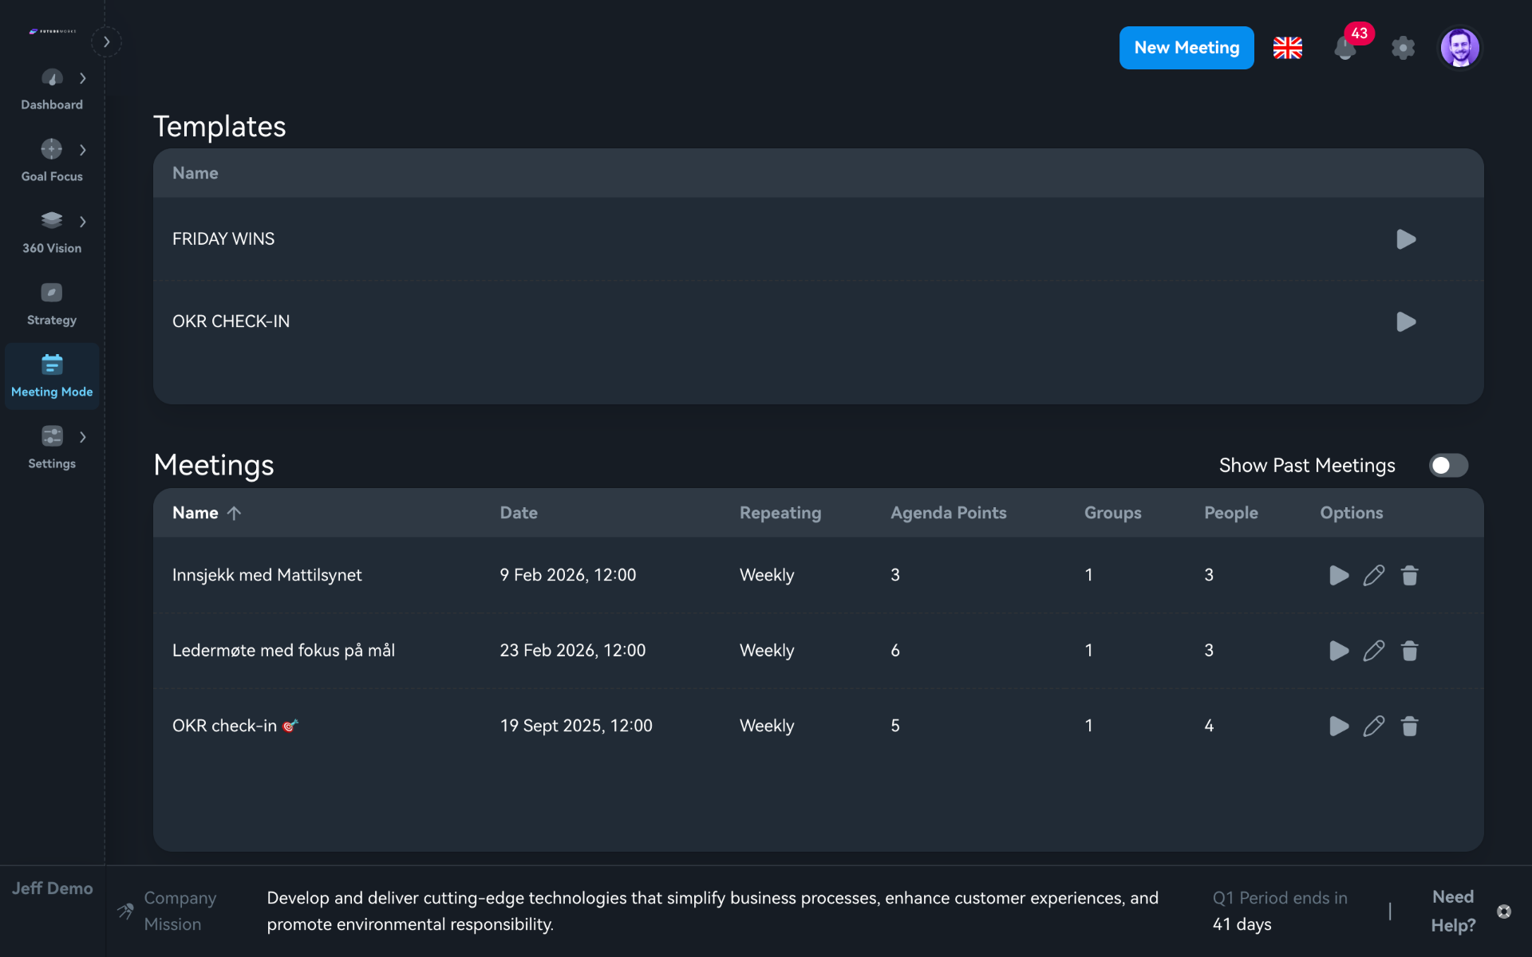Screen dimensions: 1532x957
Task: Open the user profile avatar
Action: [x=1459, y=48]
